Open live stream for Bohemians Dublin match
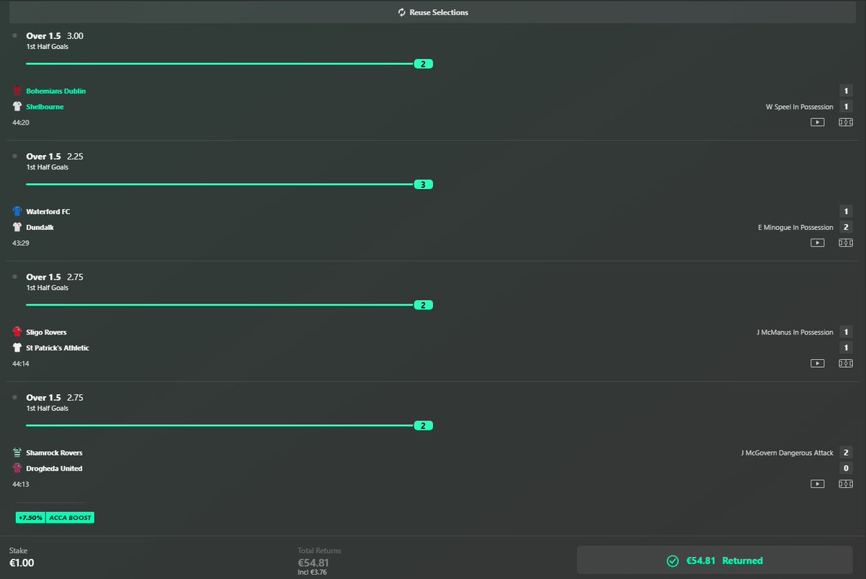This screenshot has width=866, height=579. click(x=817, y=123)
